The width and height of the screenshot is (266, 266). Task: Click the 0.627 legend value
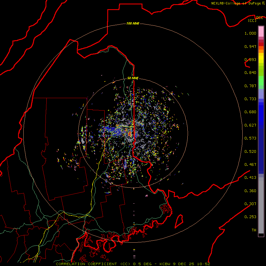pyautogui.click(x=250, y=125)
